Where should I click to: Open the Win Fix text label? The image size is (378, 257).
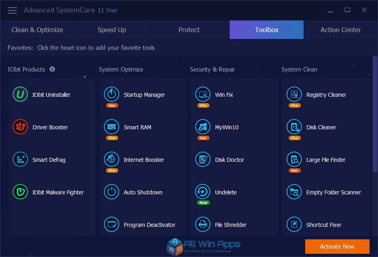224,95
